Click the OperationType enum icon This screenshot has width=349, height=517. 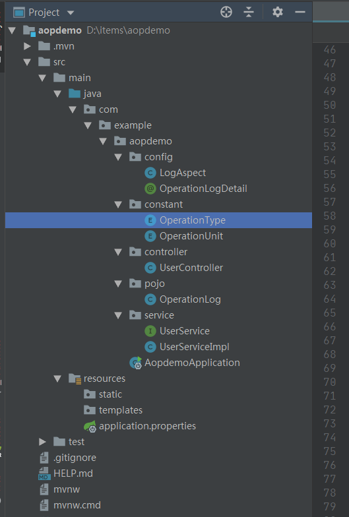[x=150, y=220]
